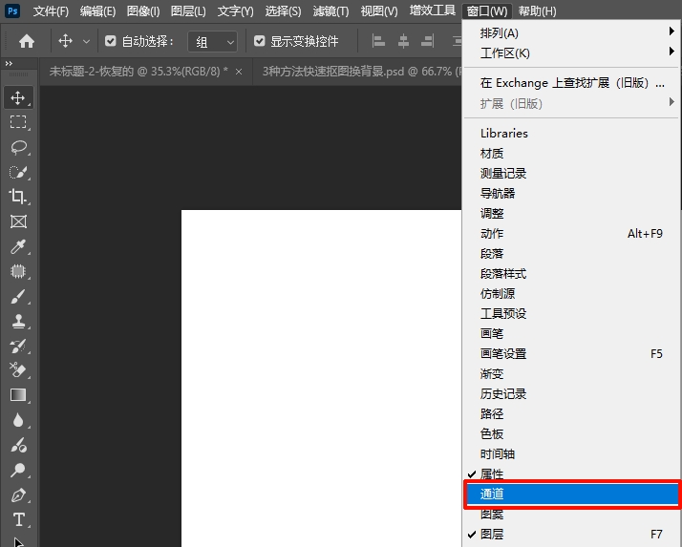Expand the 排列(A) submenu

coord(571,33)
